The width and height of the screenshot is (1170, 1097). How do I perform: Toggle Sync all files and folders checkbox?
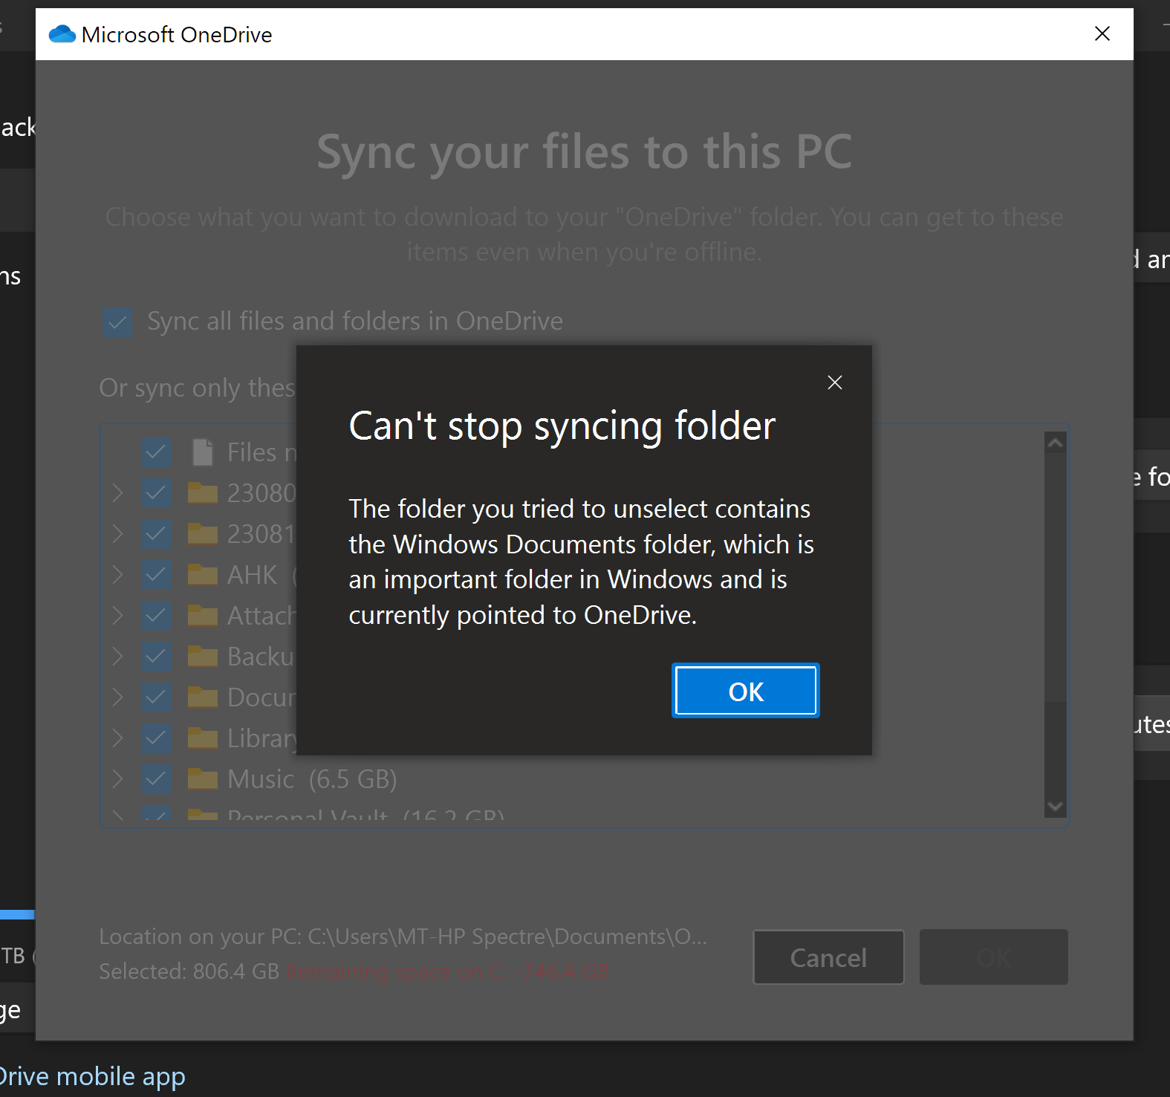point(117,322)
